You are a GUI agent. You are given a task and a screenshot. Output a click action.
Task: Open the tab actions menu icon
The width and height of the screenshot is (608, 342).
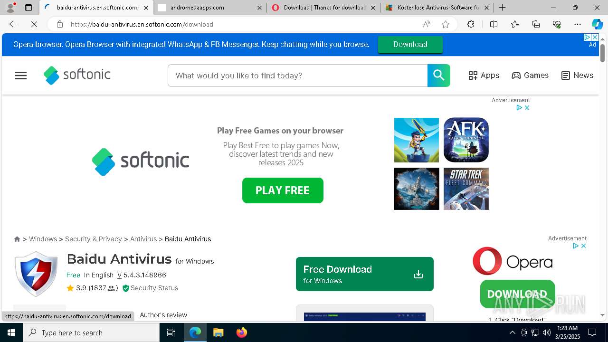[x=28, y=8]
